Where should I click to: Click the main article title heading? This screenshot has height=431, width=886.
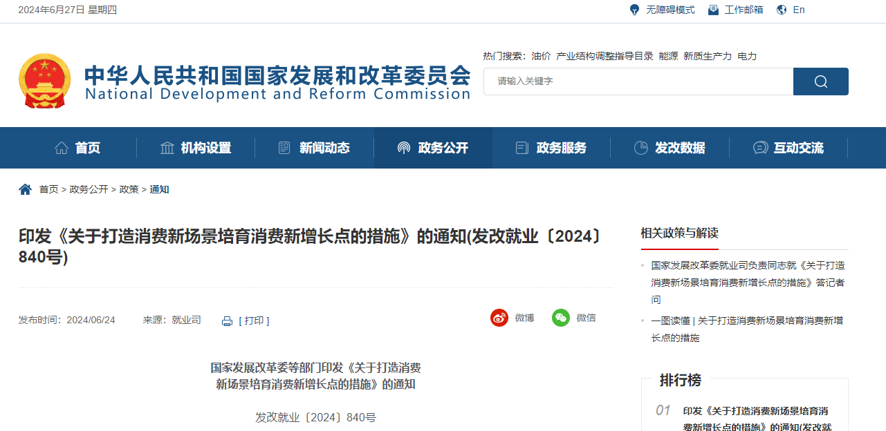click(x=310, y=247)
